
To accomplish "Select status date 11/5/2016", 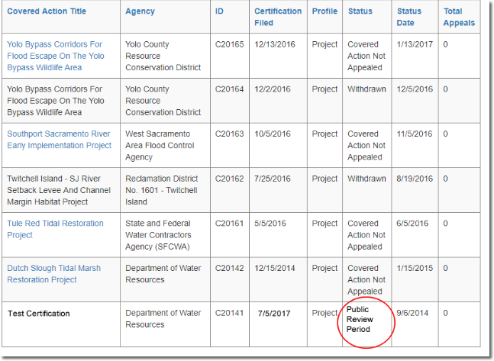I will pos(415,134).
